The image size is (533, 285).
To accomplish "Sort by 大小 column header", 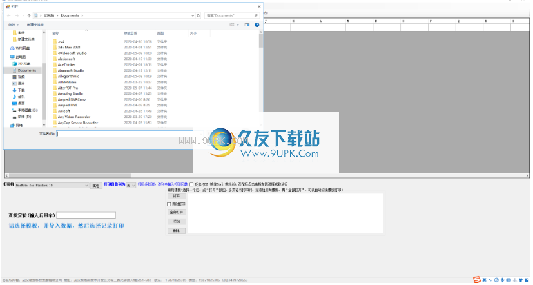I will pyautogui.click(x=193, y=34).
